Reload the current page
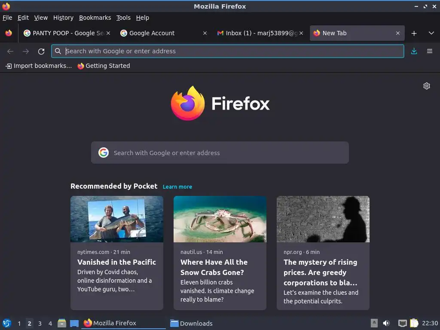440x330 pixels. pos(41,51)
